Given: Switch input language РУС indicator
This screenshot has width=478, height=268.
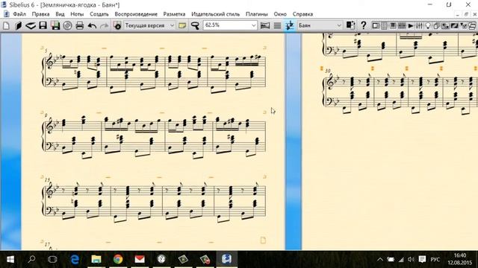Looking at the screenshot, I should [x=435, y=260].
